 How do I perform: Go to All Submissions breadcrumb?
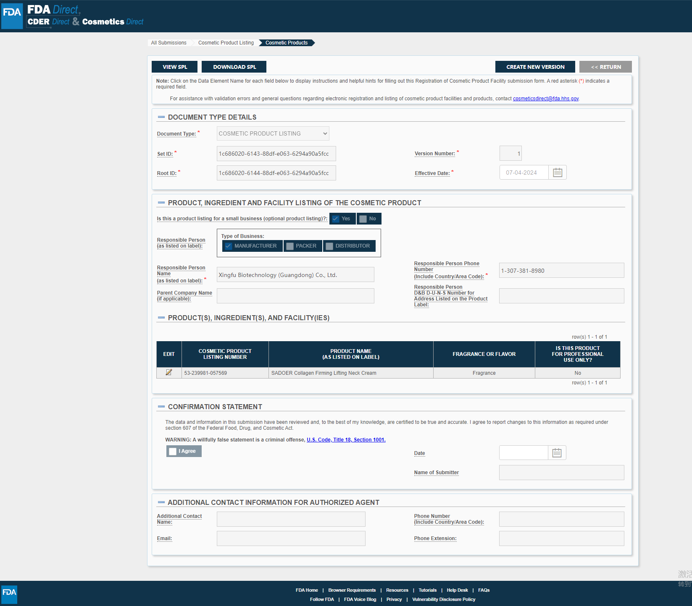tap(168, 43)
